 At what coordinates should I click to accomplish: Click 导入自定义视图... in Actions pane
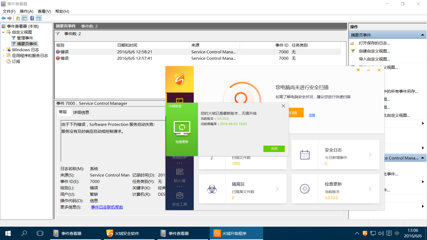(374, 59)
